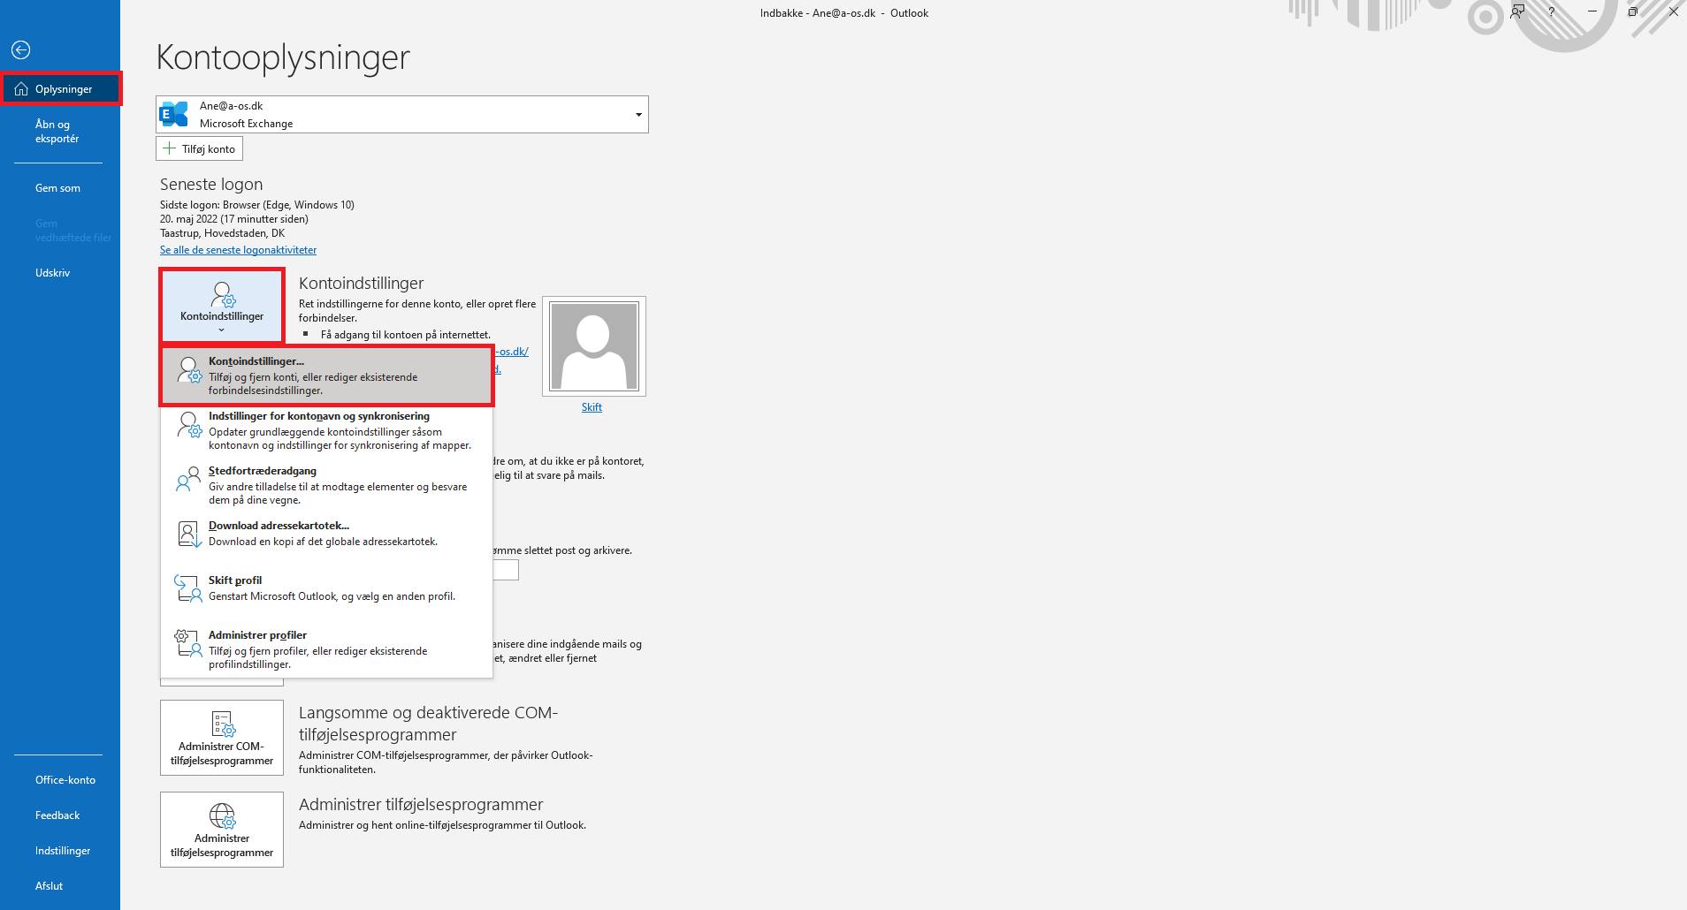
Task: Click the plus icon on Tilføj konto
Action: click(170, 148)
